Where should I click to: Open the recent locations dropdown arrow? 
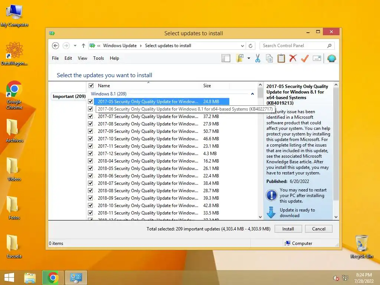75,46
